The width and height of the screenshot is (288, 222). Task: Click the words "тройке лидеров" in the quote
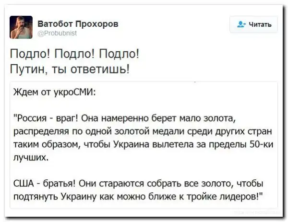(231, 196)
